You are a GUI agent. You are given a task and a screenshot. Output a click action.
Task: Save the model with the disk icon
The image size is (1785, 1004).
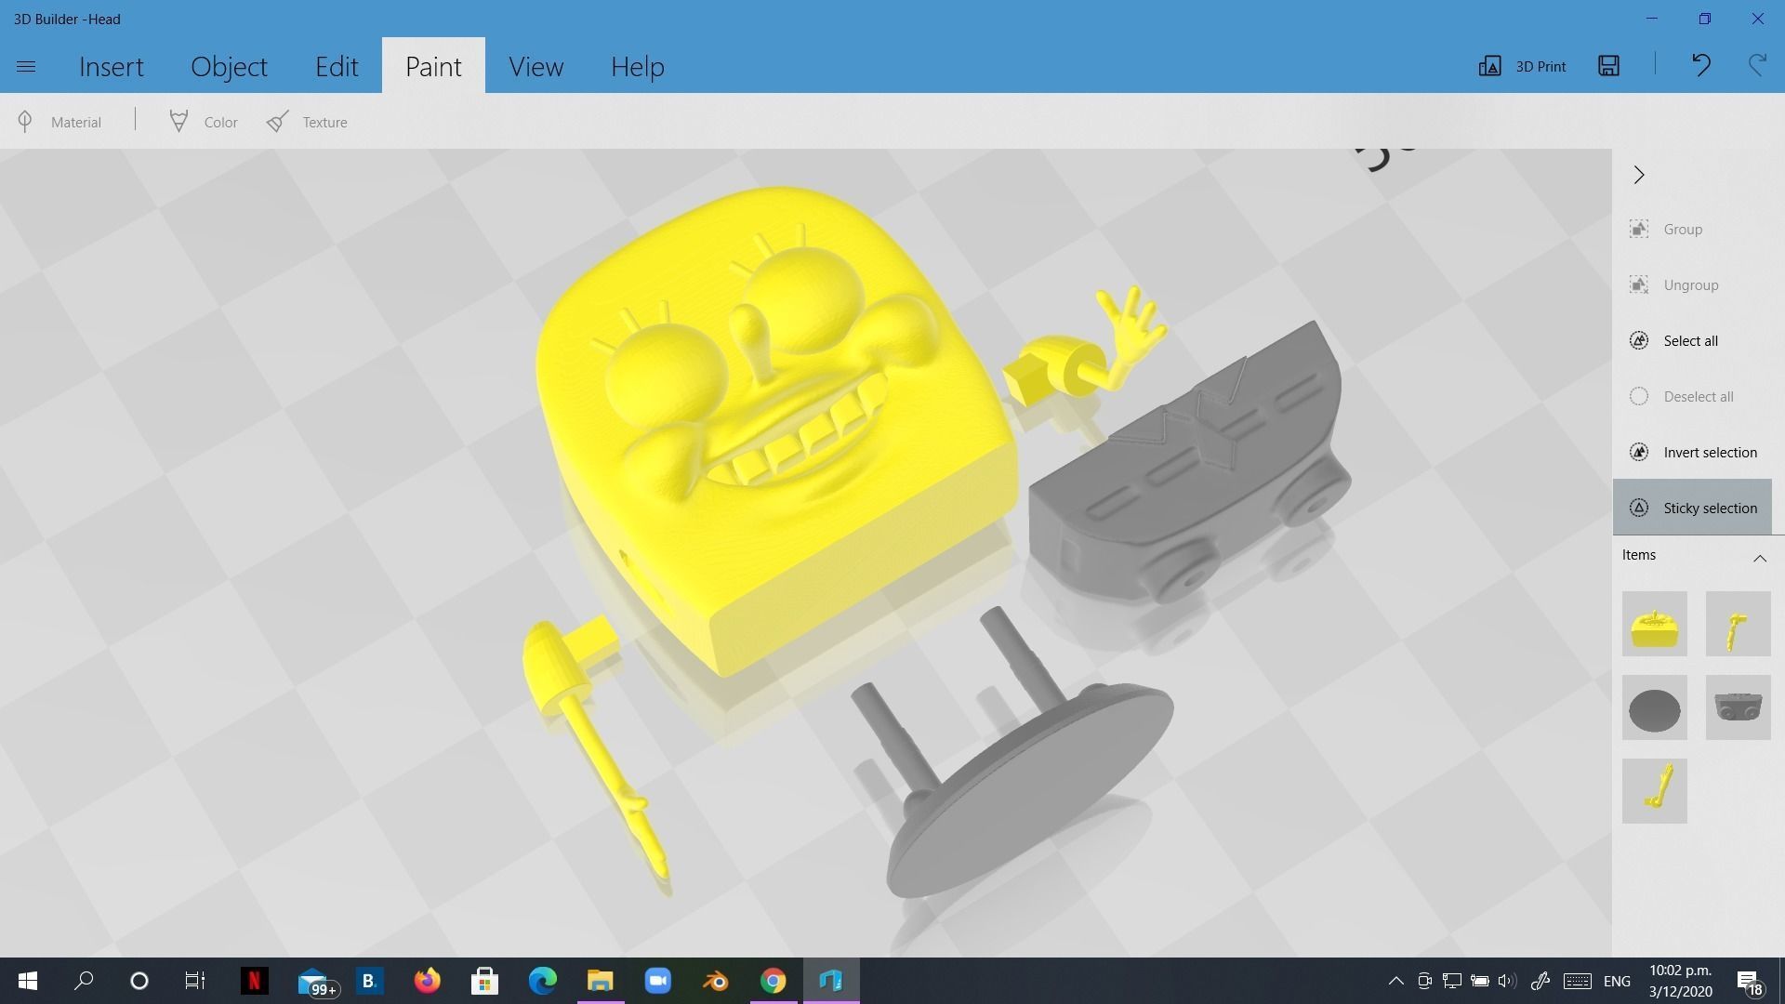(1608, 65)
